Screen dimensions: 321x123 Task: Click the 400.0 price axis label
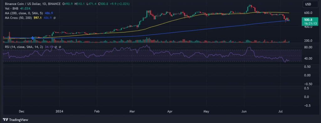click(x=308, y=27)
